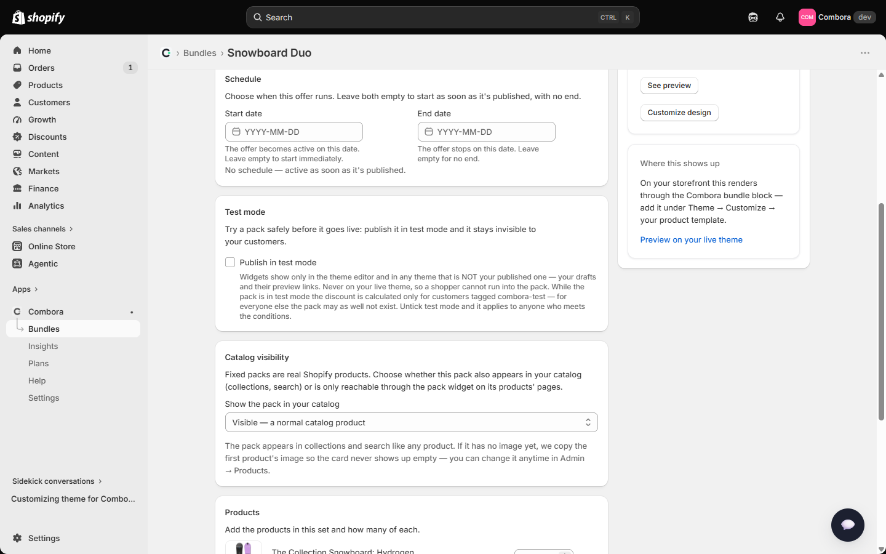The width and height of the screenshot is (886, 554).
Task: Click the Markets globe icon
Action: click(x=17, y=171)
